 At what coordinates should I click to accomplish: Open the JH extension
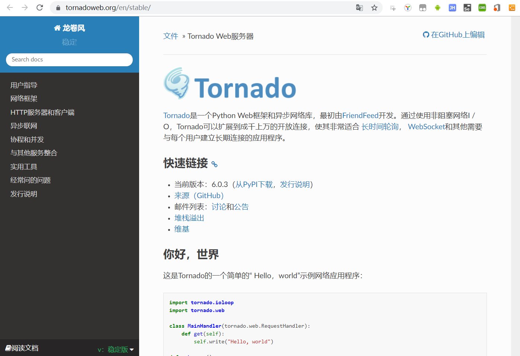(452, 7)
